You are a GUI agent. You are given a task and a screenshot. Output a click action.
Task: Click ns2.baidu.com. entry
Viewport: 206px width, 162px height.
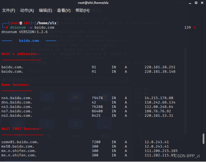point(17,116)
